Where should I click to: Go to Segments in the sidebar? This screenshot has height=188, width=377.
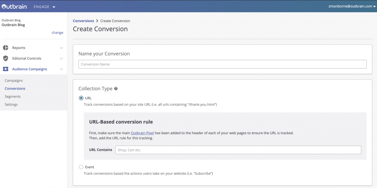click(13, 97)
